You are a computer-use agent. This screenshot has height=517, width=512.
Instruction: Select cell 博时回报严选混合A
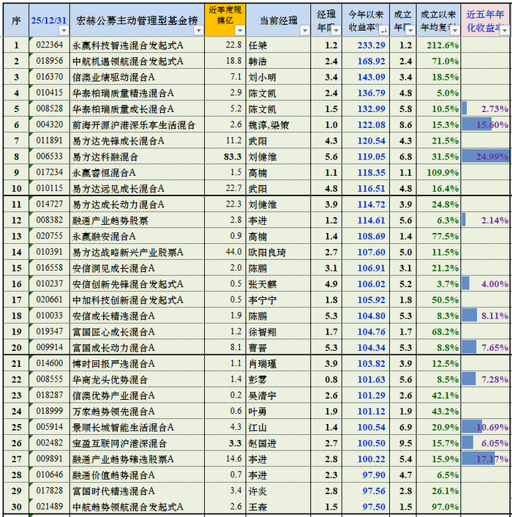click(138, 364)
